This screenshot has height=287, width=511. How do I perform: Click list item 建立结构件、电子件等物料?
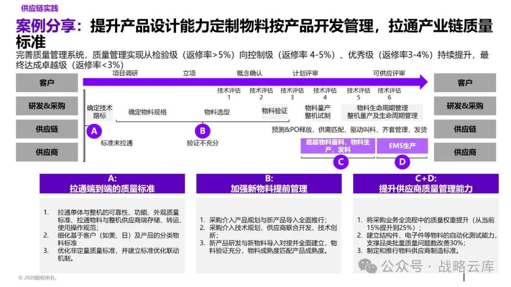[x=427, y=239]
